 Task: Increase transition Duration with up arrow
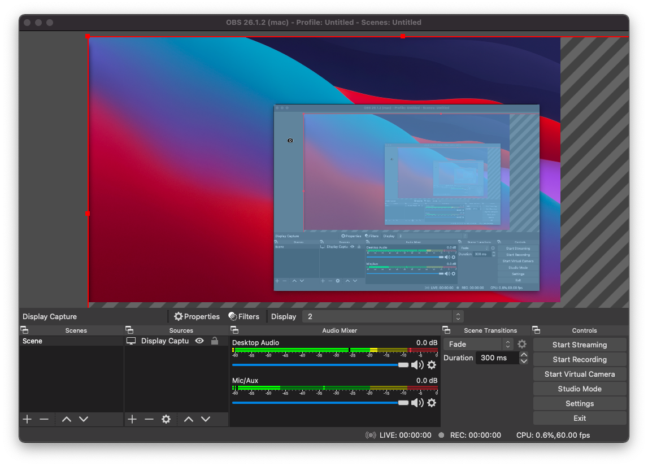[x=524, y=355]
